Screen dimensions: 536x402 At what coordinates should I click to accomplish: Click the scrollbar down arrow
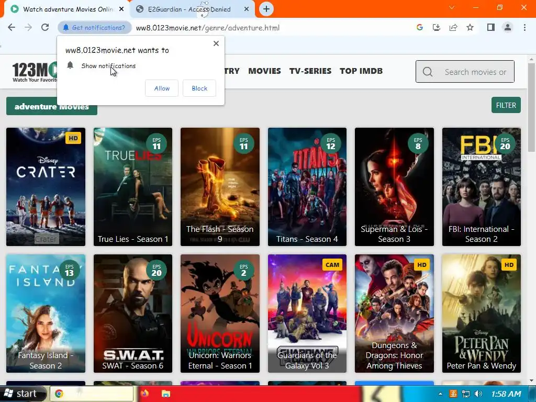pyautogui.click(x=532, y=380)
